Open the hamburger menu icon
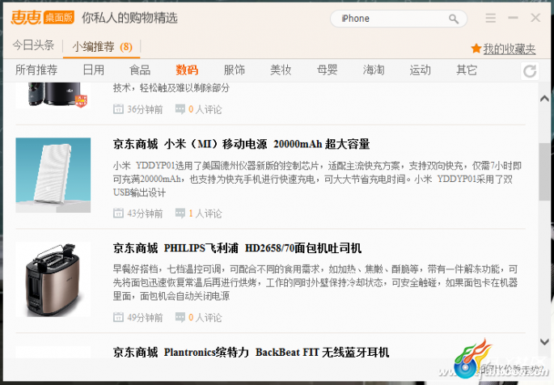 (490, 18)
